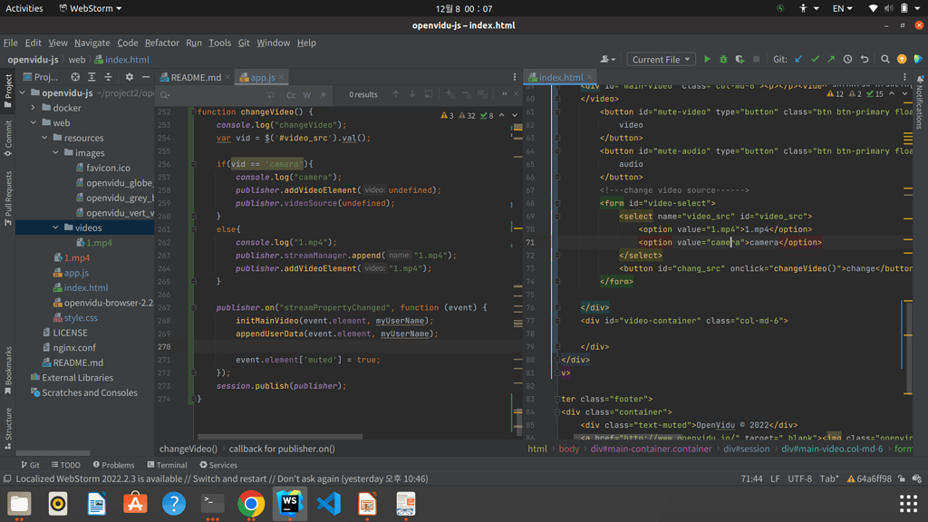Click the Git commit checkmark icon
The width and height of the screenshot is (928, 522).
point(815,60)
